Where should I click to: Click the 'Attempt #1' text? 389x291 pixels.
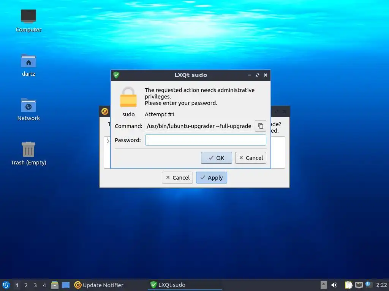tap(160, 114)
